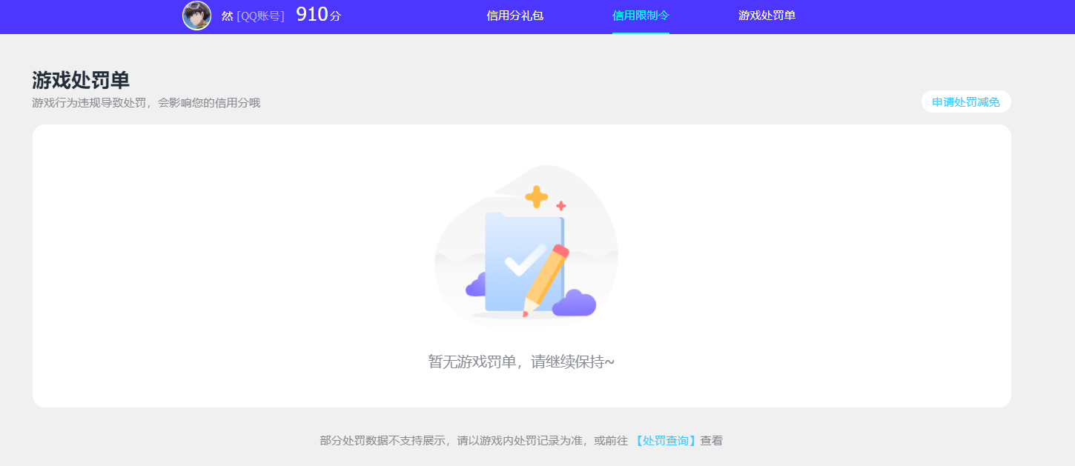Click the 游戏处罚单 page heading
The image size is (1075, 466).
[x=81, y=80]
